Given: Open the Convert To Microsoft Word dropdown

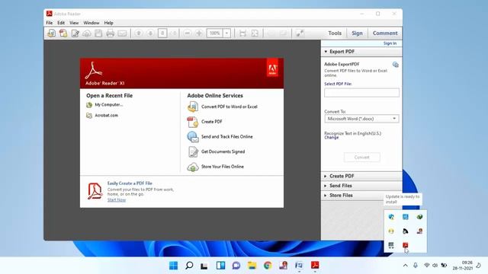Looking at the screenshot, I should click(x=361, y=119).
